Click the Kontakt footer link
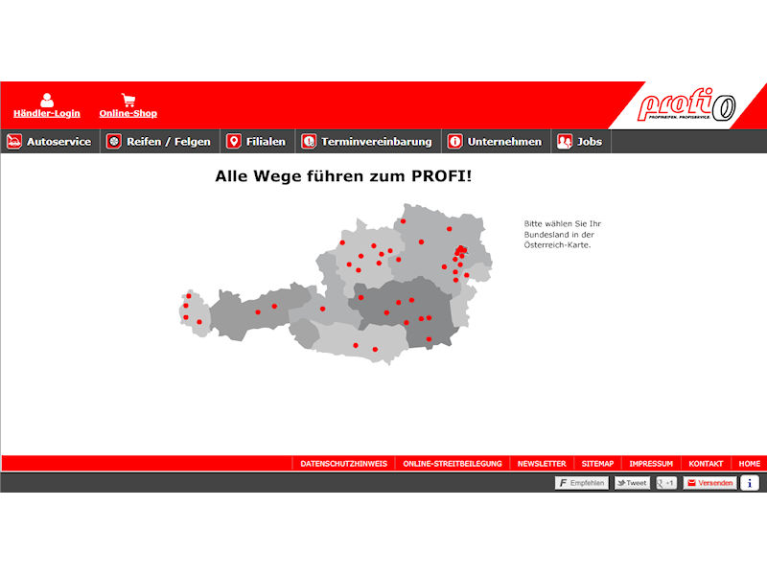Image resolution: width=767 pixels, height=575 pixels. pyautogui.click(x=706, y=464)
